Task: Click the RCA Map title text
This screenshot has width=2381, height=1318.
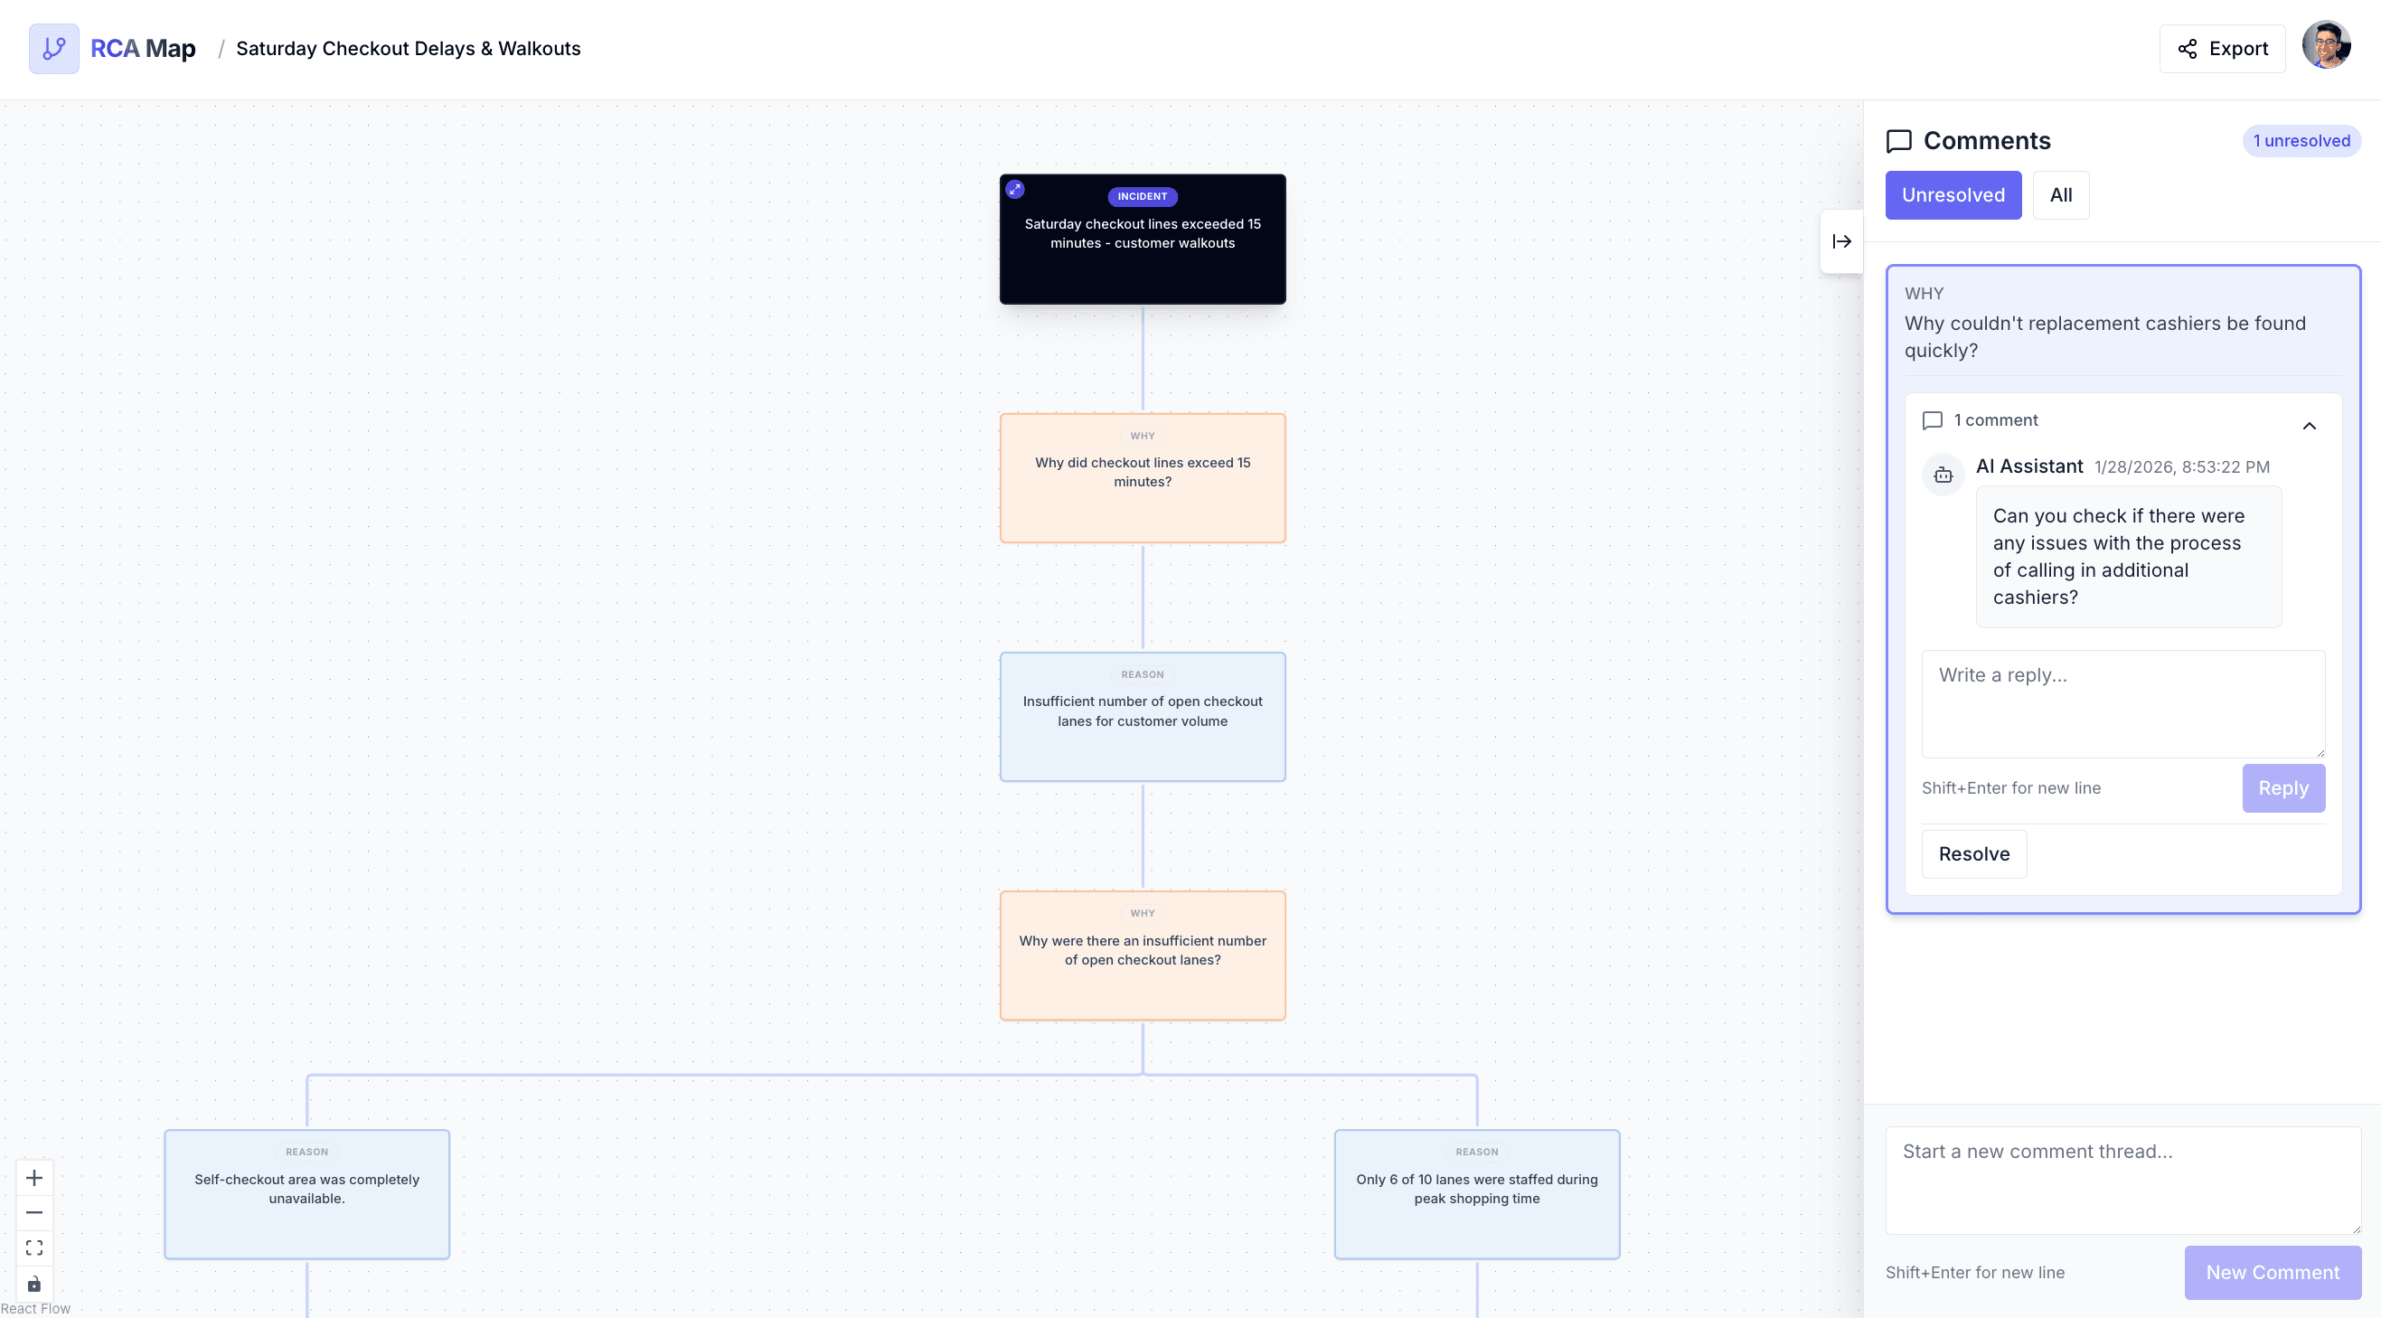Action: (142, 48)
